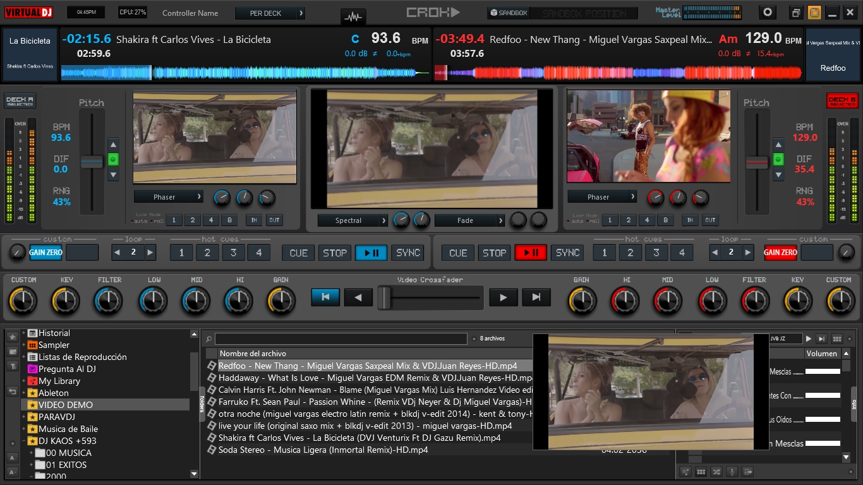Click the orange window-mode icon in the top bar
This screenshot has width=863, height=485.
click(x=815, y=13)
